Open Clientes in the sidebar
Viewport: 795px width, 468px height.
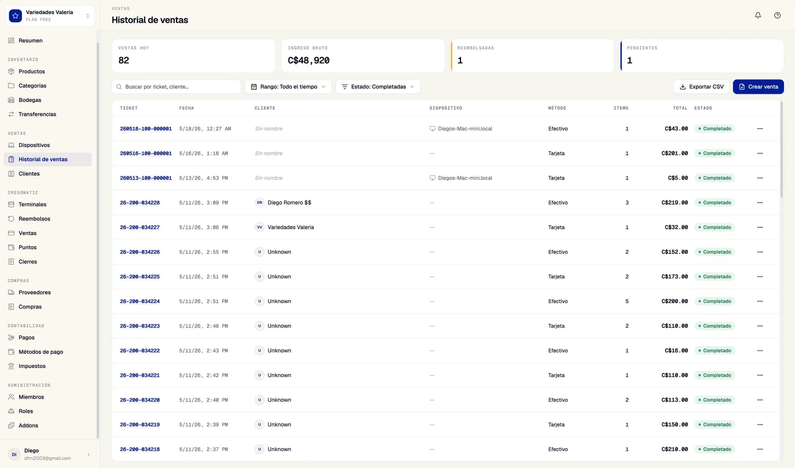point(48,174)
